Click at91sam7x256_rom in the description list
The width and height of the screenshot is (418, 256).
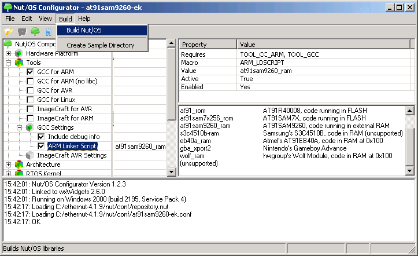(x=206, y=118)
